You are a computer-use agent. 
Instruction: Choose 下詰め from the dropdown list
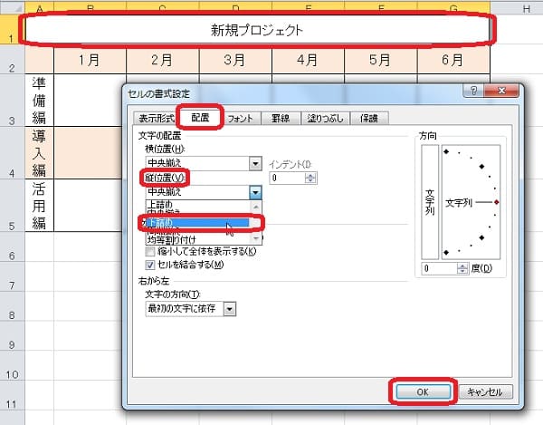pyautogui.click(x=181, y=222)
